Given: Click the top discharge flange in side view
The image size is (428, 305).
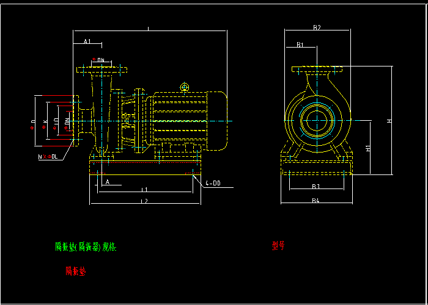Looking at the screenshot, I should pos(100,70).
